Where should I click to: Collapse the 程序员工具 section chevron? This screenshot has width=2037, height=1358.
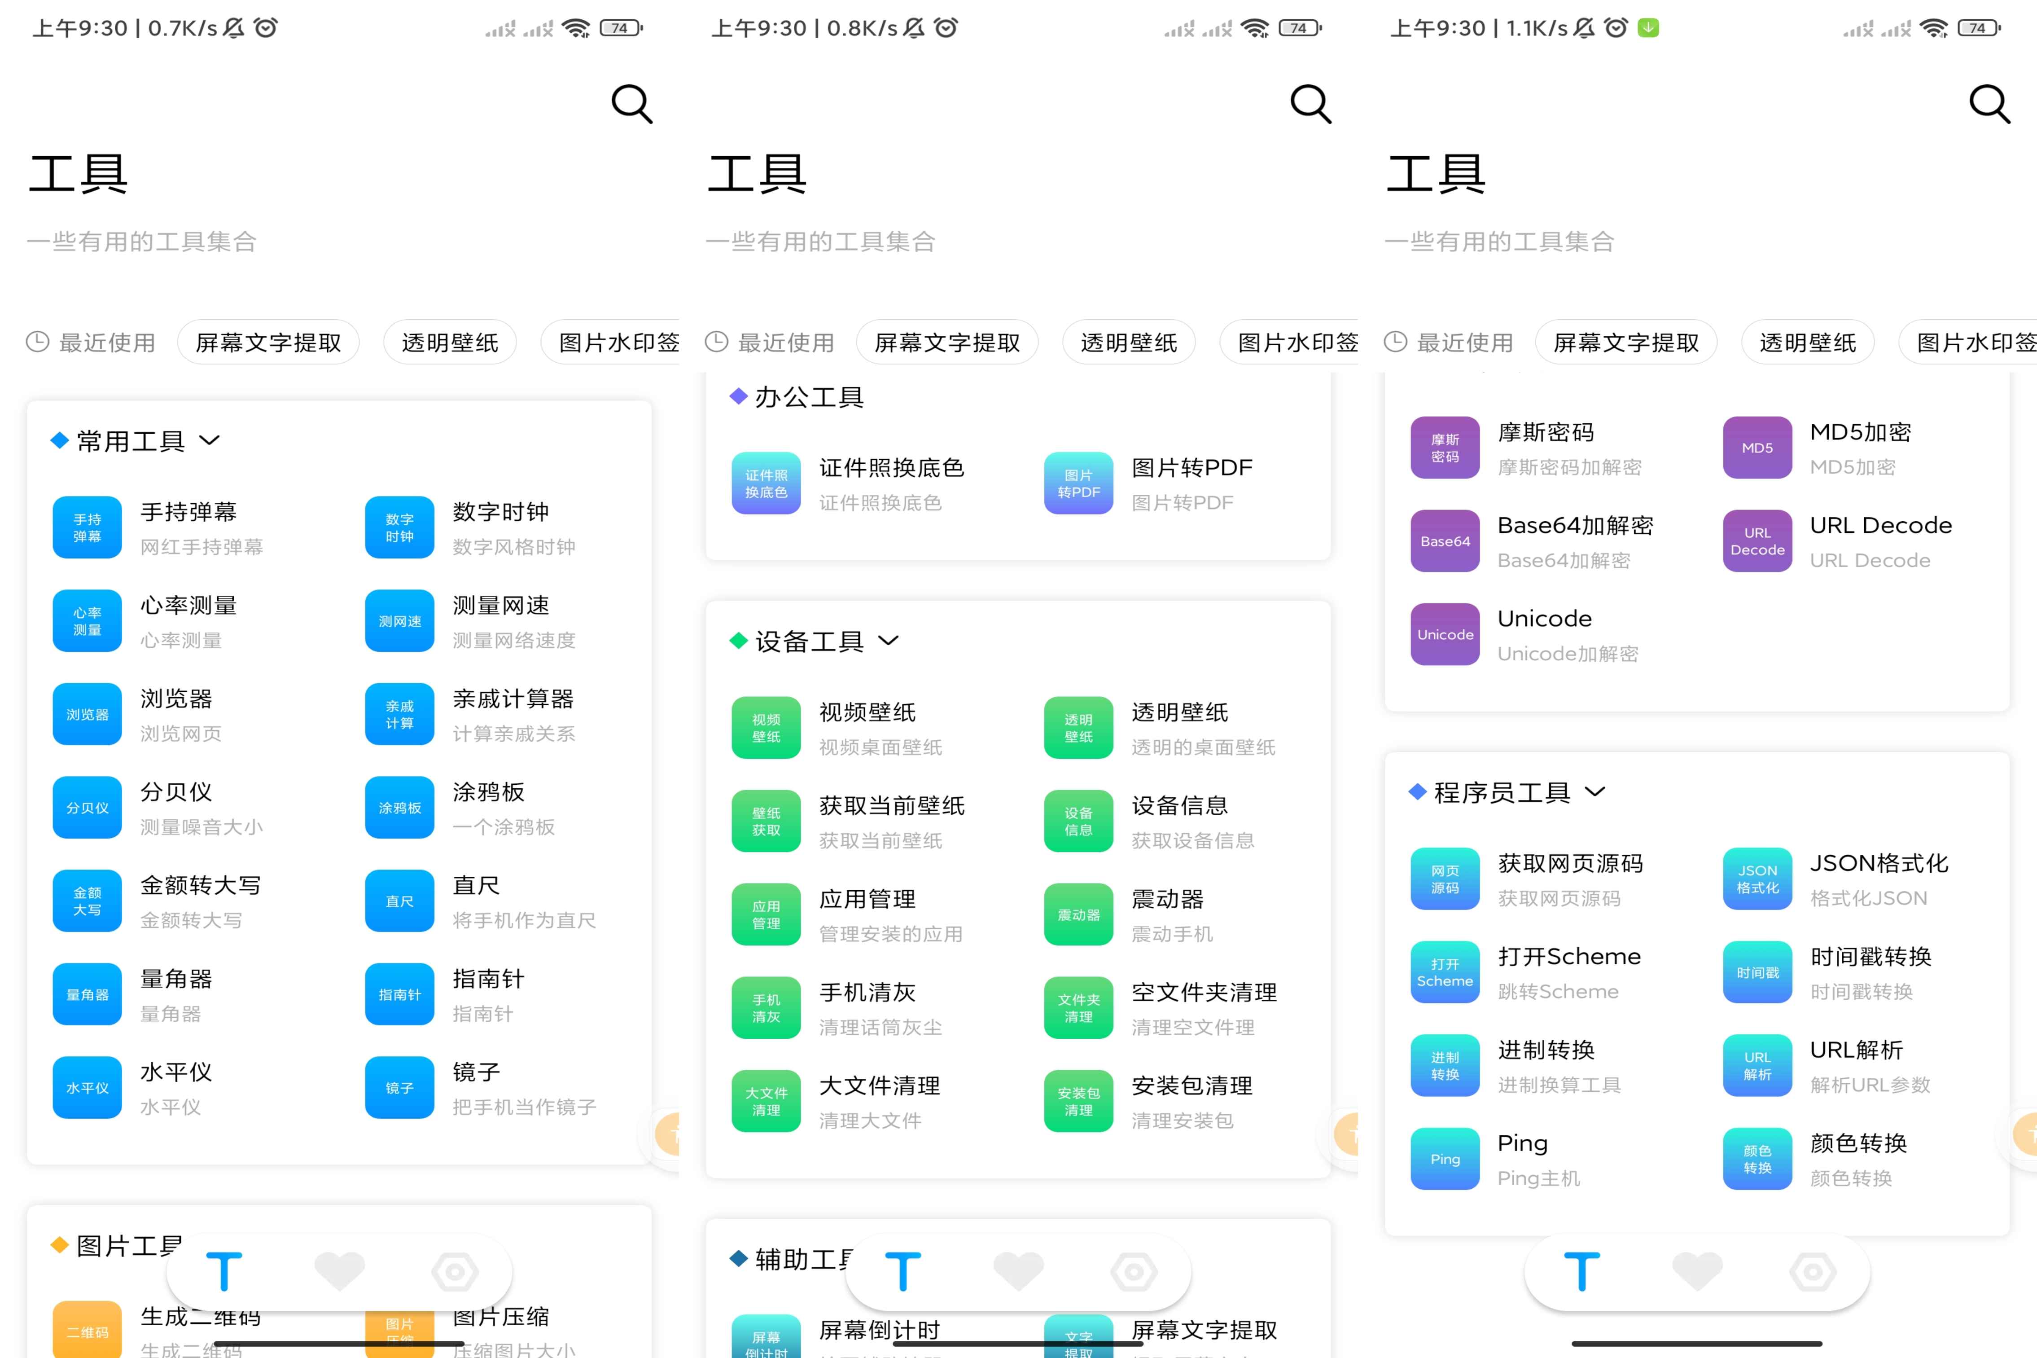pos(1595,791)
